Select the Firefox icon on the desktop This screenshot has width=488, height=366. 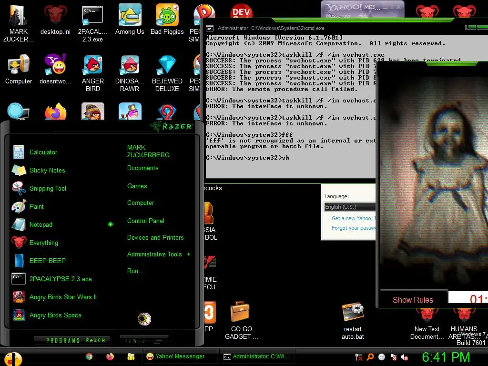[55, 111]
